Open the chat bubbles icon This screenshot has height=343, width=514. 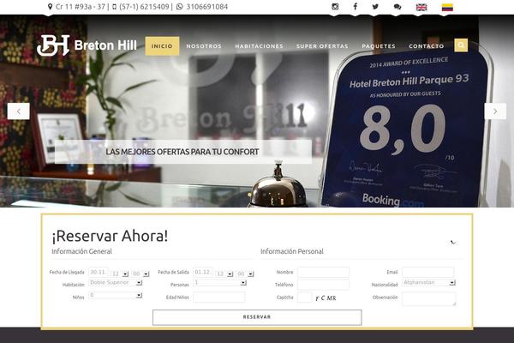click(x=397, y=7)
